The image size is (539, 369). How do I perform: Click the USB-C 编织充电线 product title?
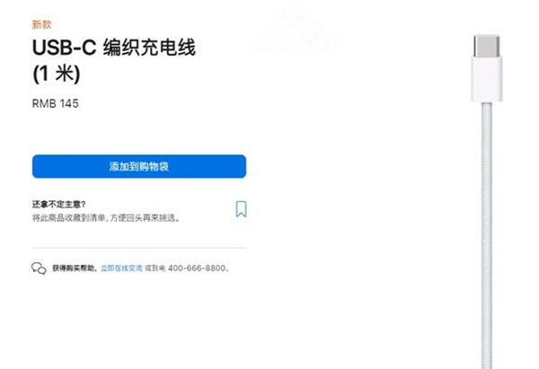114,47
